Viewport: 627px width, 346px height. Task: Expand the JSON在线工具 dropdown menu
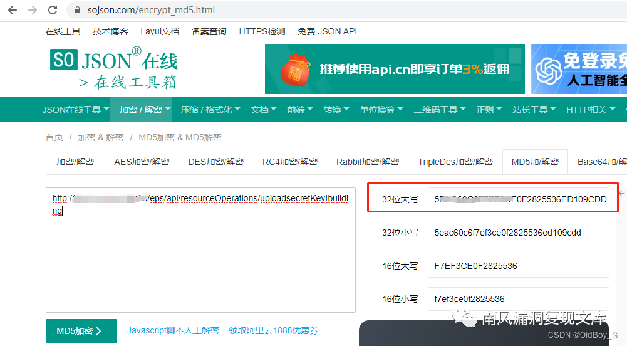pos(76,110)
